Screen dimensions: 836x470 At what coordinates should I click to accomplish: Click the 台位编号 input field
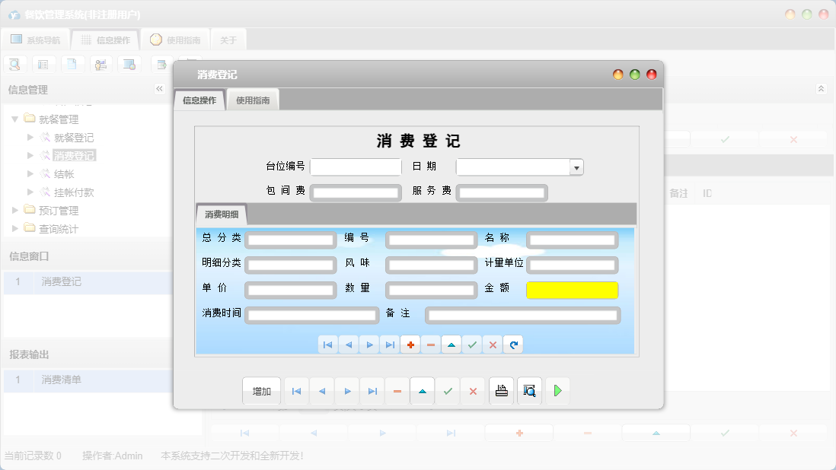tap(355, 167)
